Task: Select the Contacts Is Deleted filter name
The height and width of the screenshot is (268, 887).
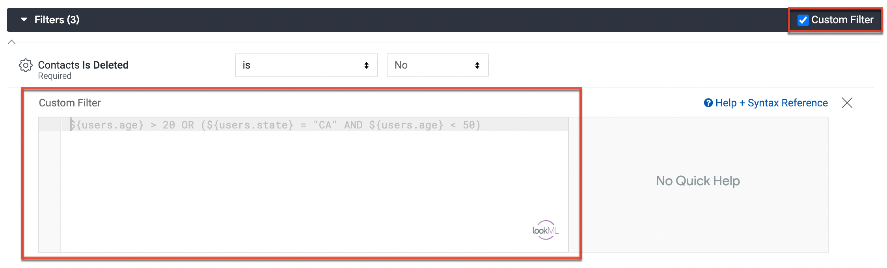Action: click(83, 65)
